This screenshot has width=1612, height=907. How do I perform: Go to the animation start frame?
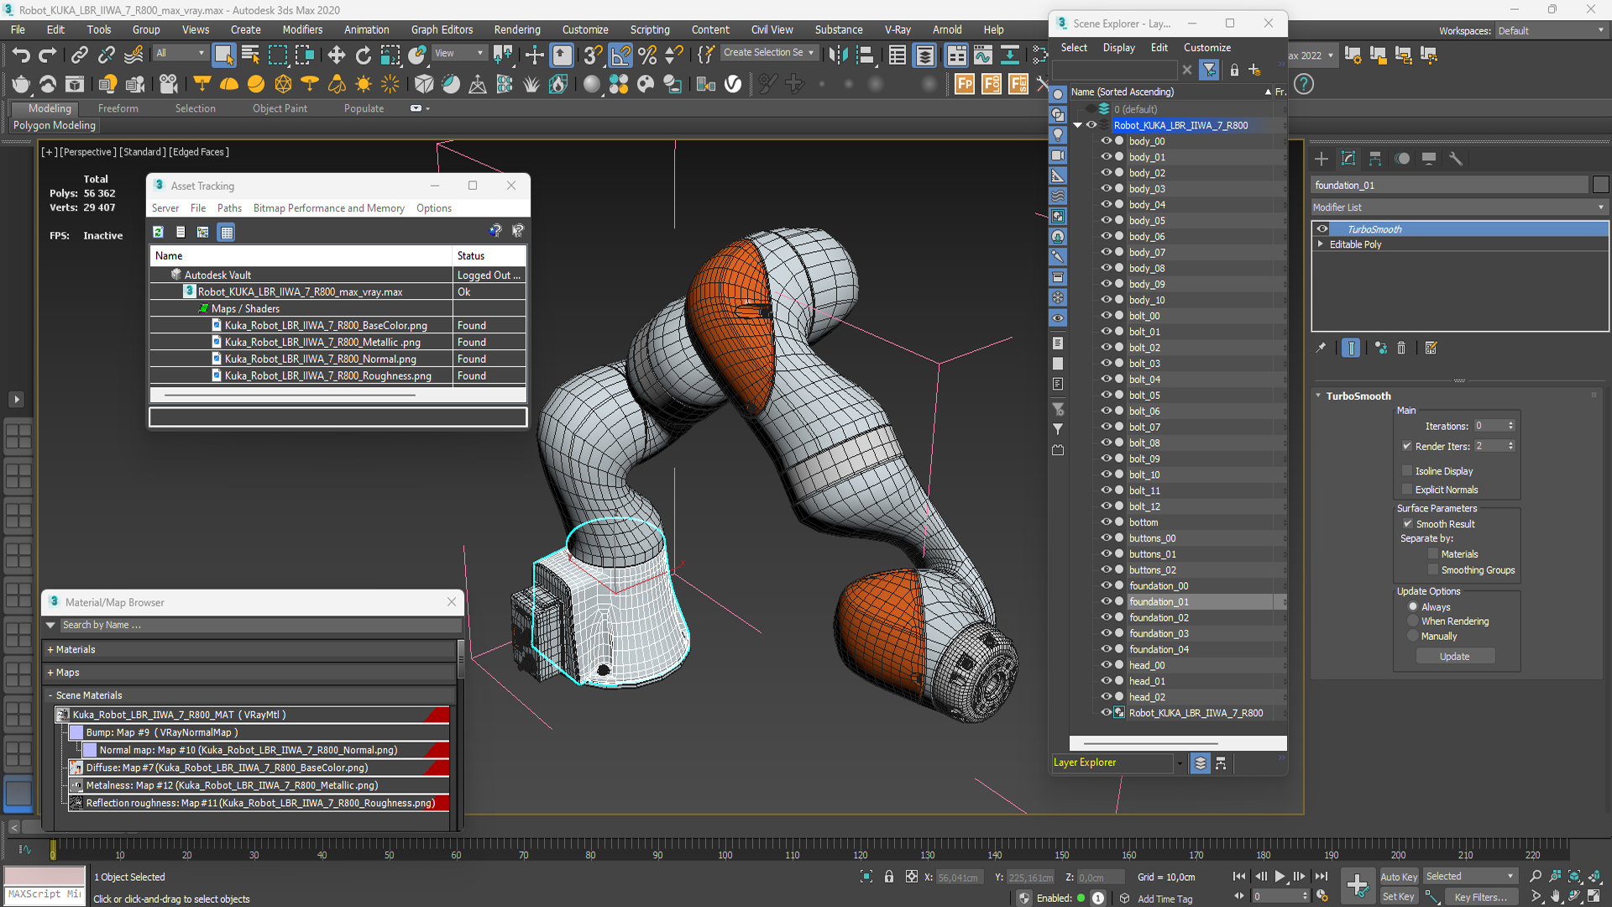click(1238, 876)
